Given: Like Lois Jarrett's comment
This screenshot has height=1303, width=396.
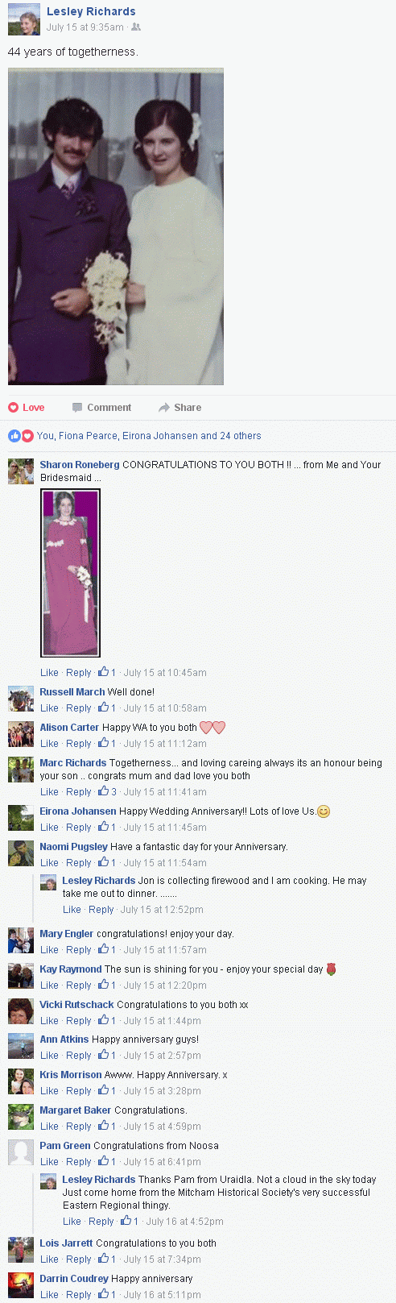Looking at the screenshot, I should coord(49,1259).
